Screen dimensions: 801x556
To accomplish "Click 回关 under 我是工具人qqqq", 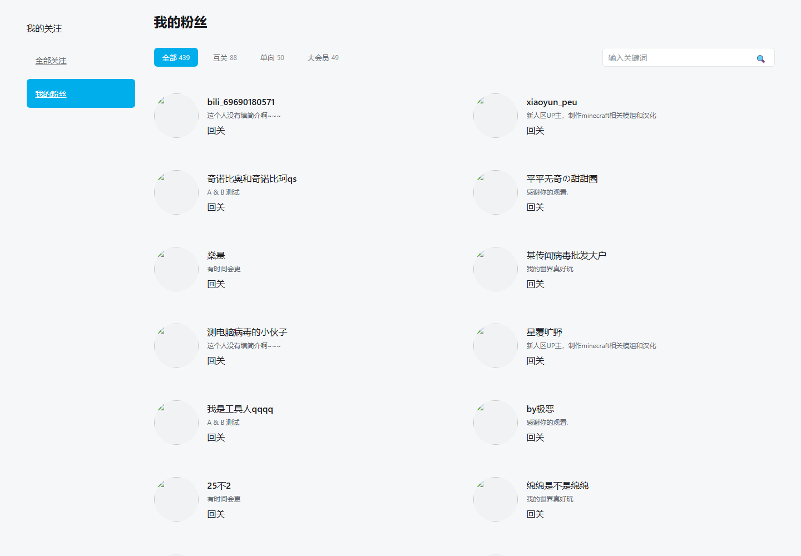I will pos(216,438).
